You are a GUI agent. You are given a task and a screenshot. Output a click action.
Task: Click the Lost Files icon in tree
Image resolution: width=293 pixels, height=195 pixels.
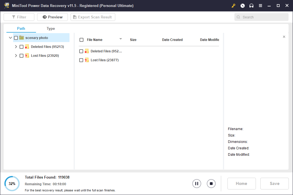pyautogui.click(x=27, y=56)
